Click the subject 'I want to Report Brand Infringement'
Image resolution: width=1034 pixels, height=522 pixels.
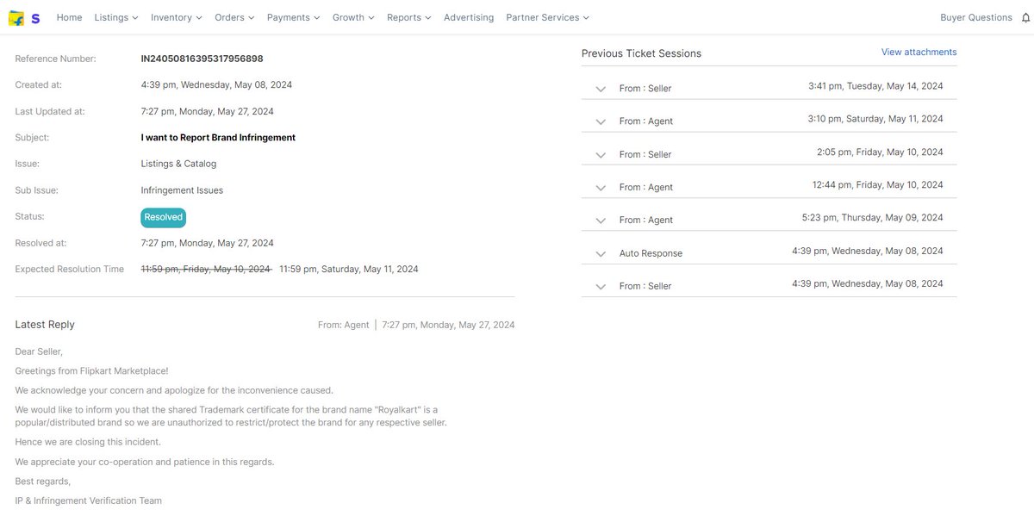(x=218, y=137)
